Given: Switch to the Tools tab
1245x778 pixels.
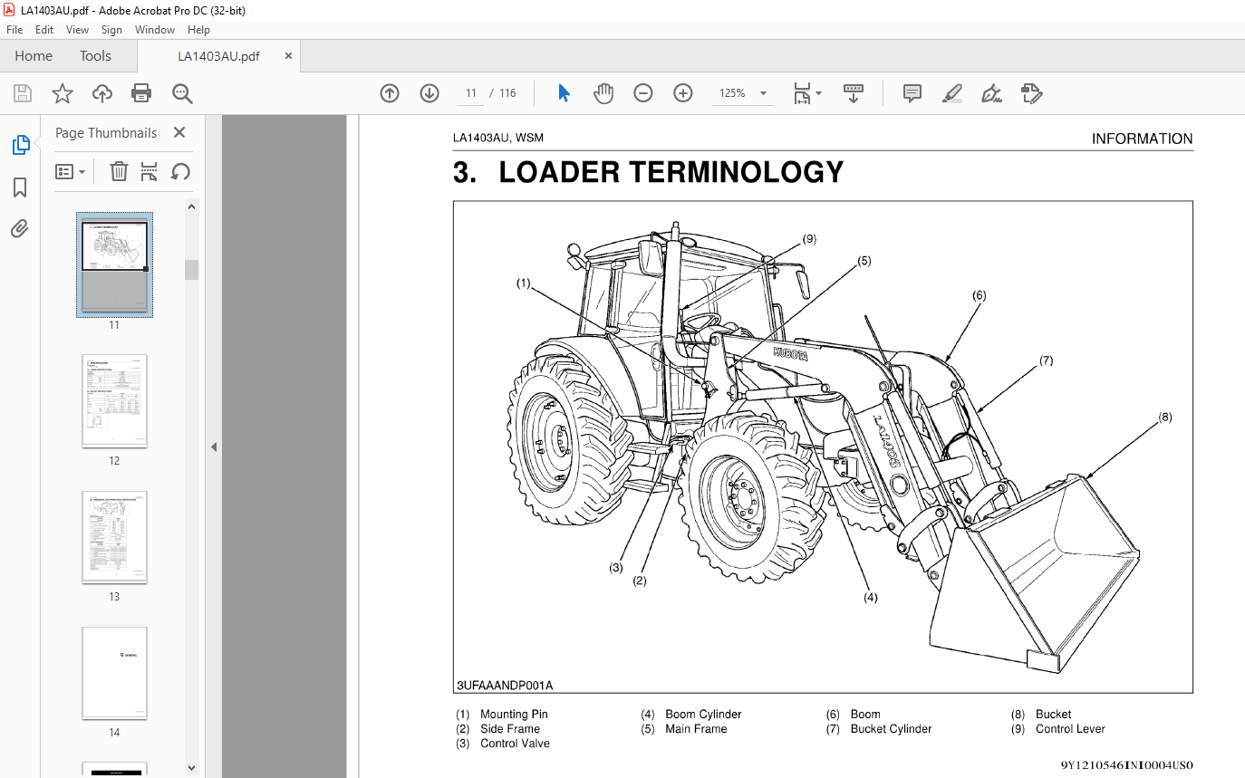Looking at the screenshot, I should click(95, 56).
